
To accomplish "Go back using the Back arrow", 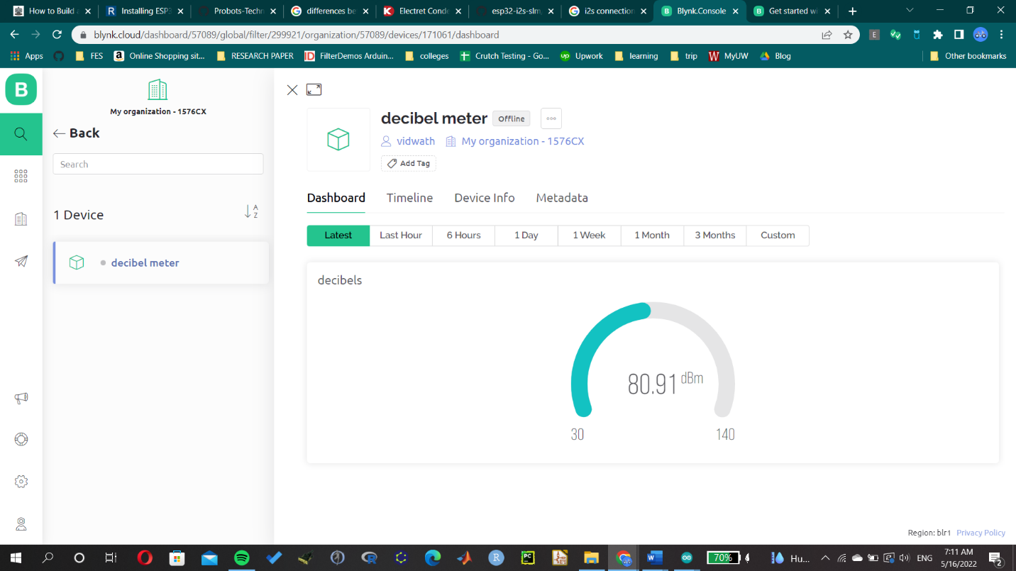I will (77, 133).
